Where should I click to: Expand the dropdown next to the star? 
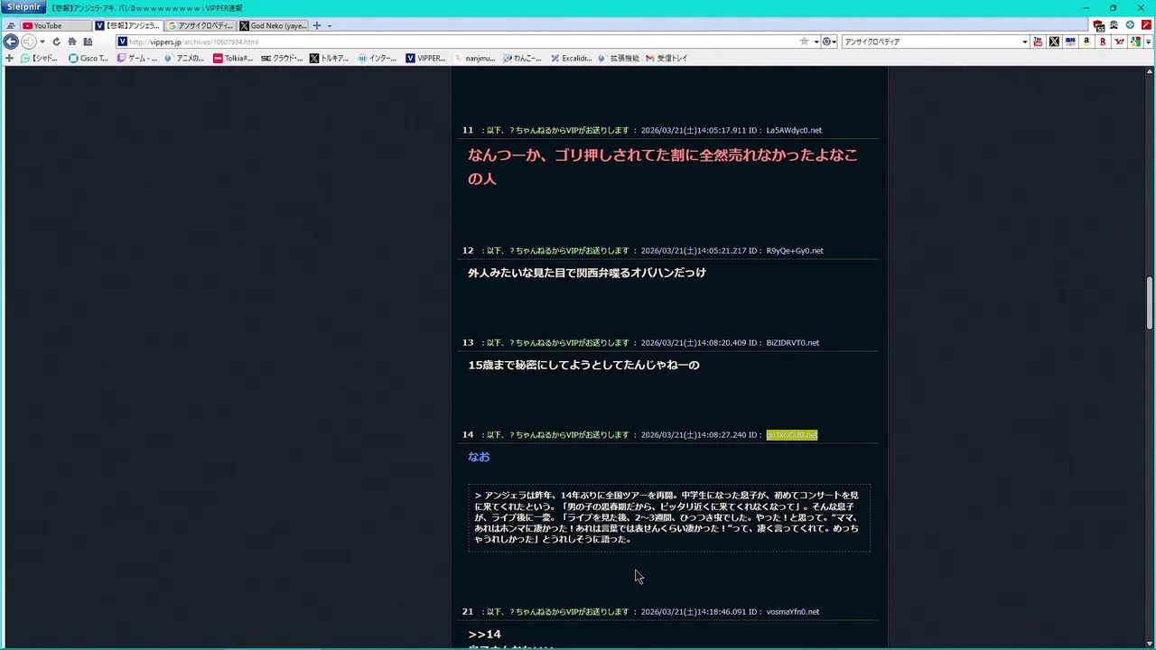(816, 42)
